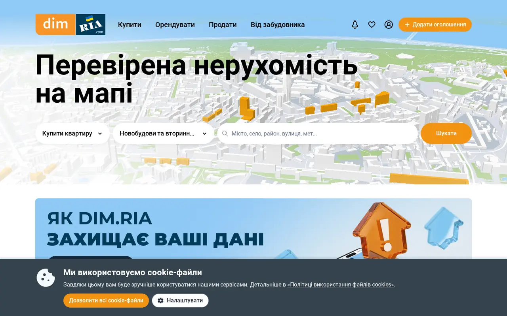
Task: Click the 'Шукати' search button
Action: coord(446,134)
